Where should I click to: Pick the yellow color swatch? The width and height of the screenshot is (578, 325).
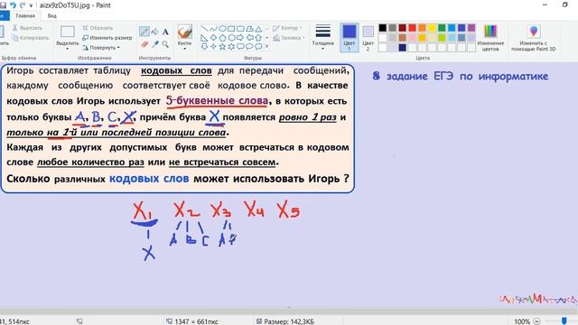pos(432,28)
